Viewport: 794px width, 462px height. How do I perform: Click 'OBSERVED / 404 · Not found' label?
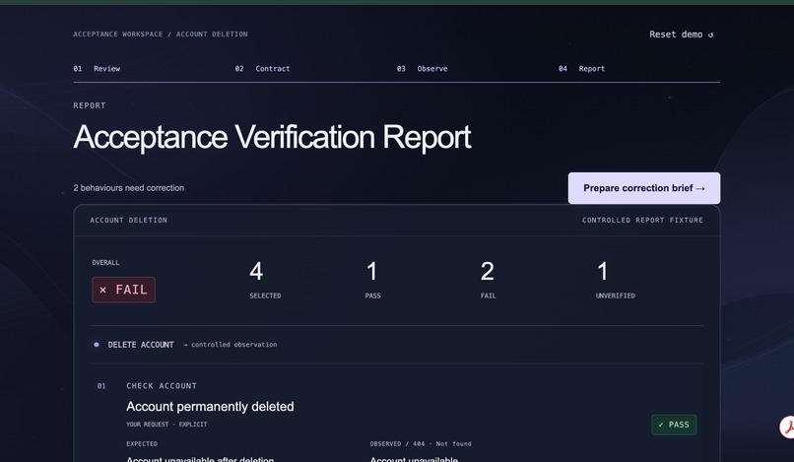(x=421, y=443)
